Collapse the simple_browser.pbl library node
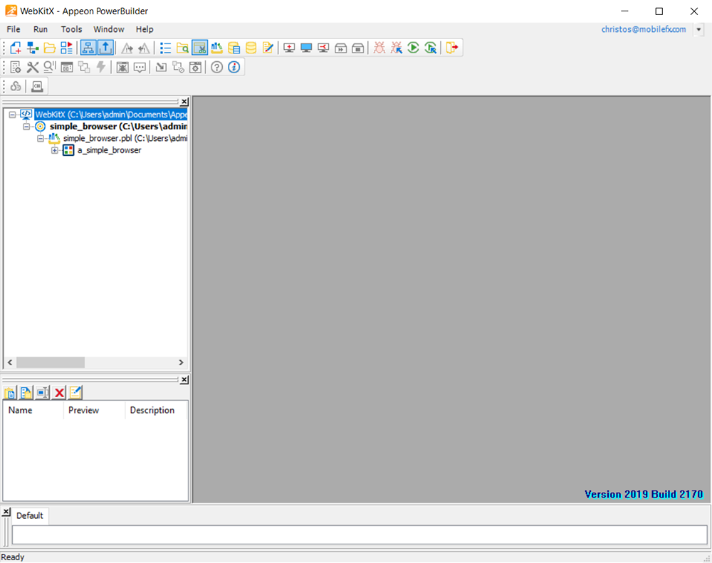712x563 pixels. point(41,138)
